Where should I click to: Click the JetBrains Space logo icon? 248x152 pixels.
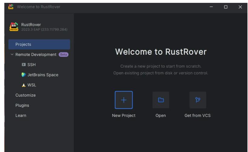[x=24, y=75]
